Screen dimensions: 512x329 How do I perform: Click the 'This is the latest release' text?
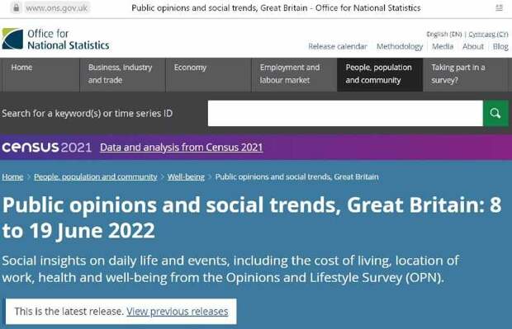tap(69, 312)
